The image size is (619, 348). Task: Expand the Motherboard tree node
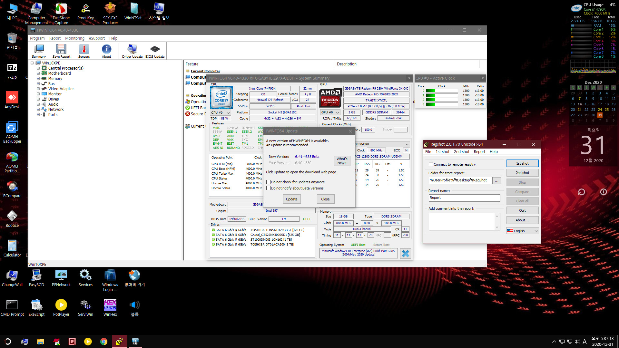coord(38,73)
